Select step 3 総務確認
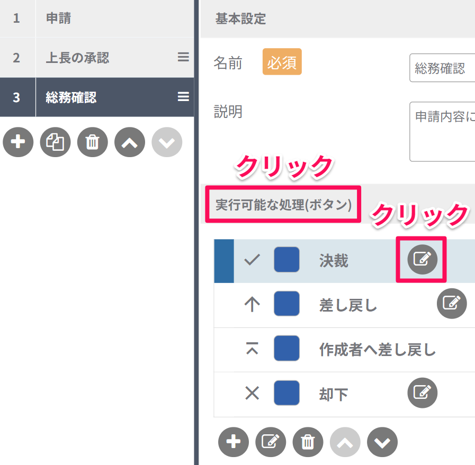This screenshot has width=475, height=465. coord(97,97)
